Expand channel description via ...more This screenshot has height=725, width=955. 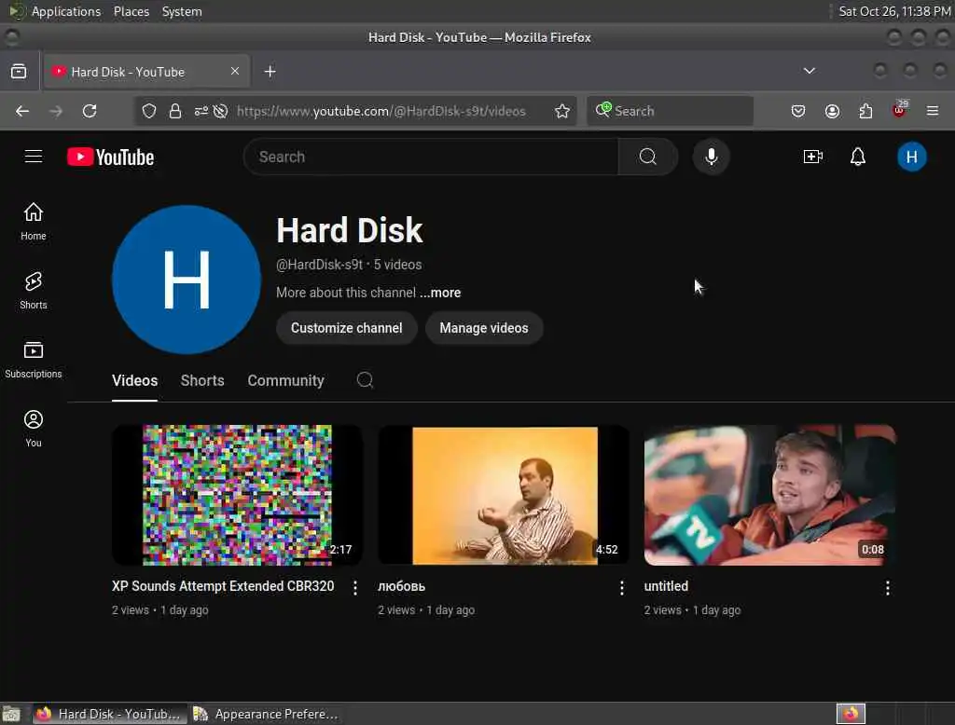pos(440,293)
